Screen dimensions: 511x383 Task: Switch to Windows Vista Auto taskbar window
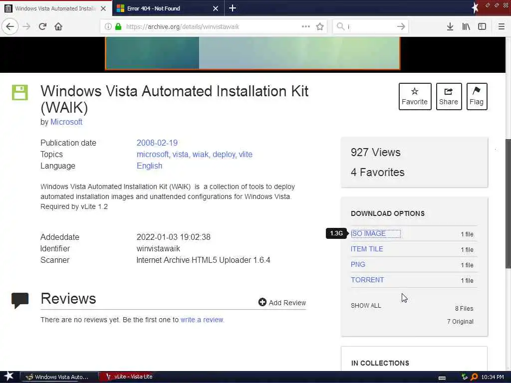coord(59,377)
